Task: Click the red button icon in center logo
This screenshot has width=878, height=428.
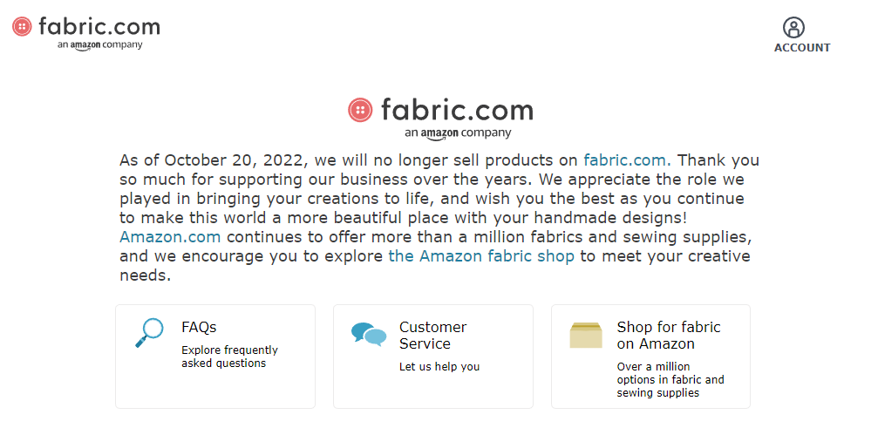Action: point(360,110)
